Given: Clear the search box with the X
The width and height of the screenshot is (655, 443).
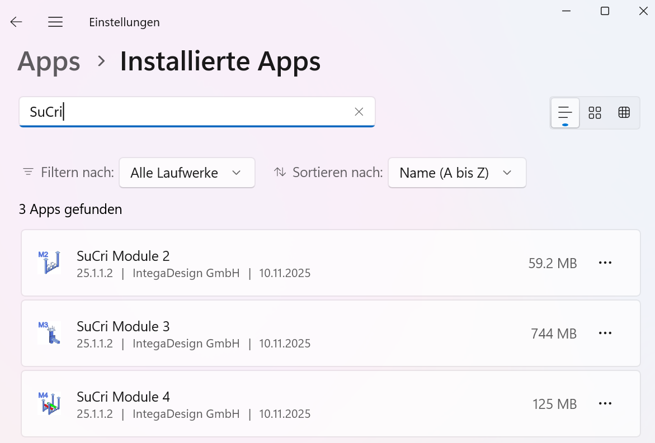Looking at the screenshot, I should (359, 112).
